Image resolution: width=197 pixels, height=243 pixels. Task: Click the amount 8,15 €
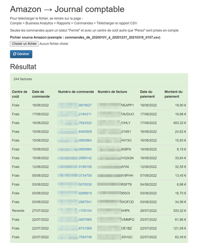coord(181,149)
